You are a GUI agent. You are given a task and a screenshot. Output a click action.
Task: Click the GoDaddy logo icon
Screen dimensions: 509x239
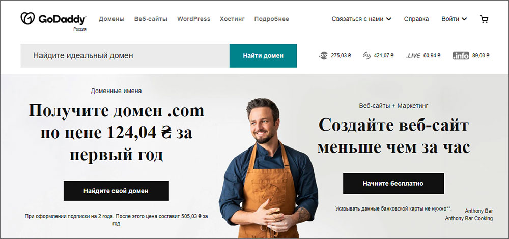27,18
